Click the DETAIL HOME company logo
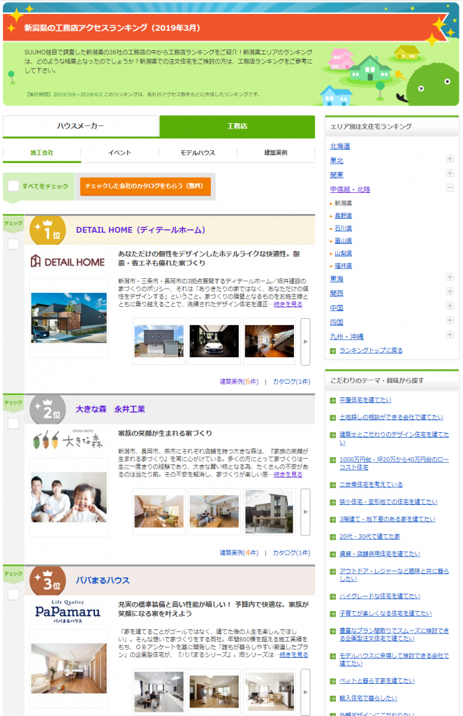The image size is (463, 716). 68,262
